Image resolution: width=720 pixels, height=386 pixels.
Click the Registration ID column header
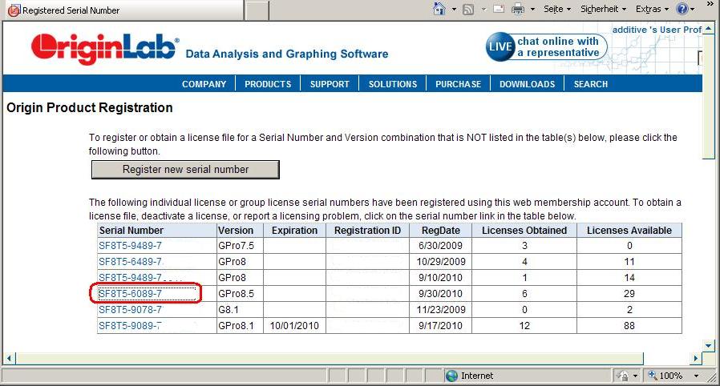[367, 231]
